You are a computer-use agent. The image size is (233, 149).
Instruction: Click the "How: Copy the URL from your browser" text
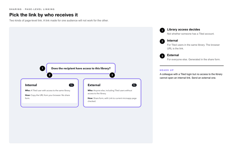[47, 97]
